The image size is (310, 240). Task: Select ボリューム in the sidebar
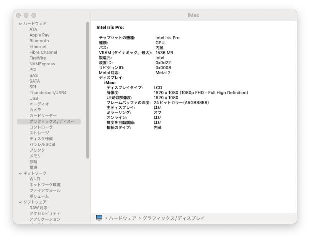(39, 196)
